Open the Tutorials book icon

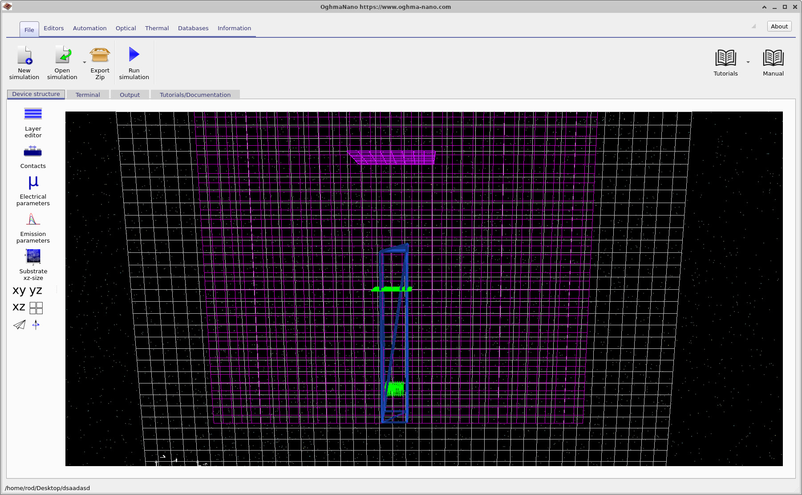tap(725, 58)
